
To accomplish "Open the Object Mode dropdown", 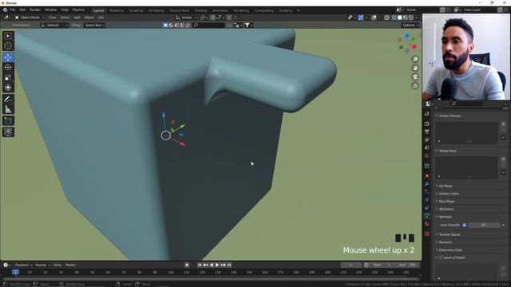I will (30, 18).
